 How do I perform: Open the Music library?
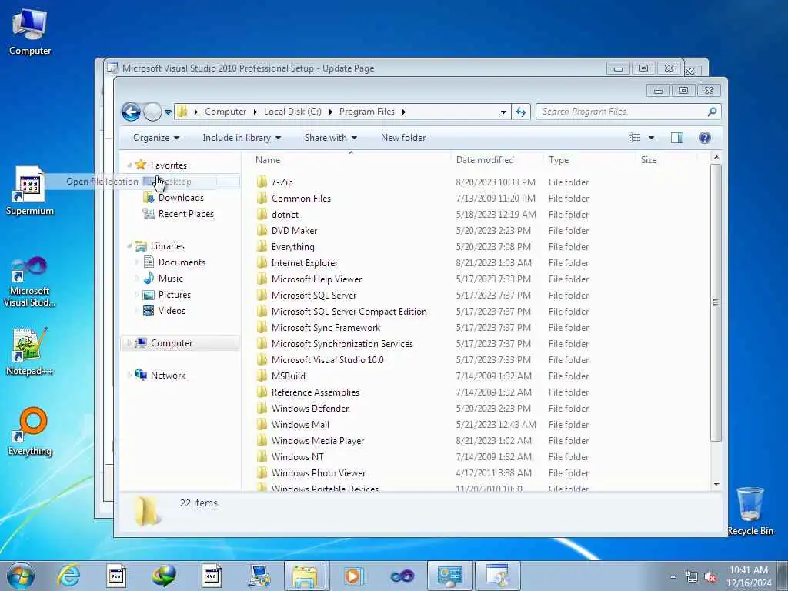tap(170, 279)
